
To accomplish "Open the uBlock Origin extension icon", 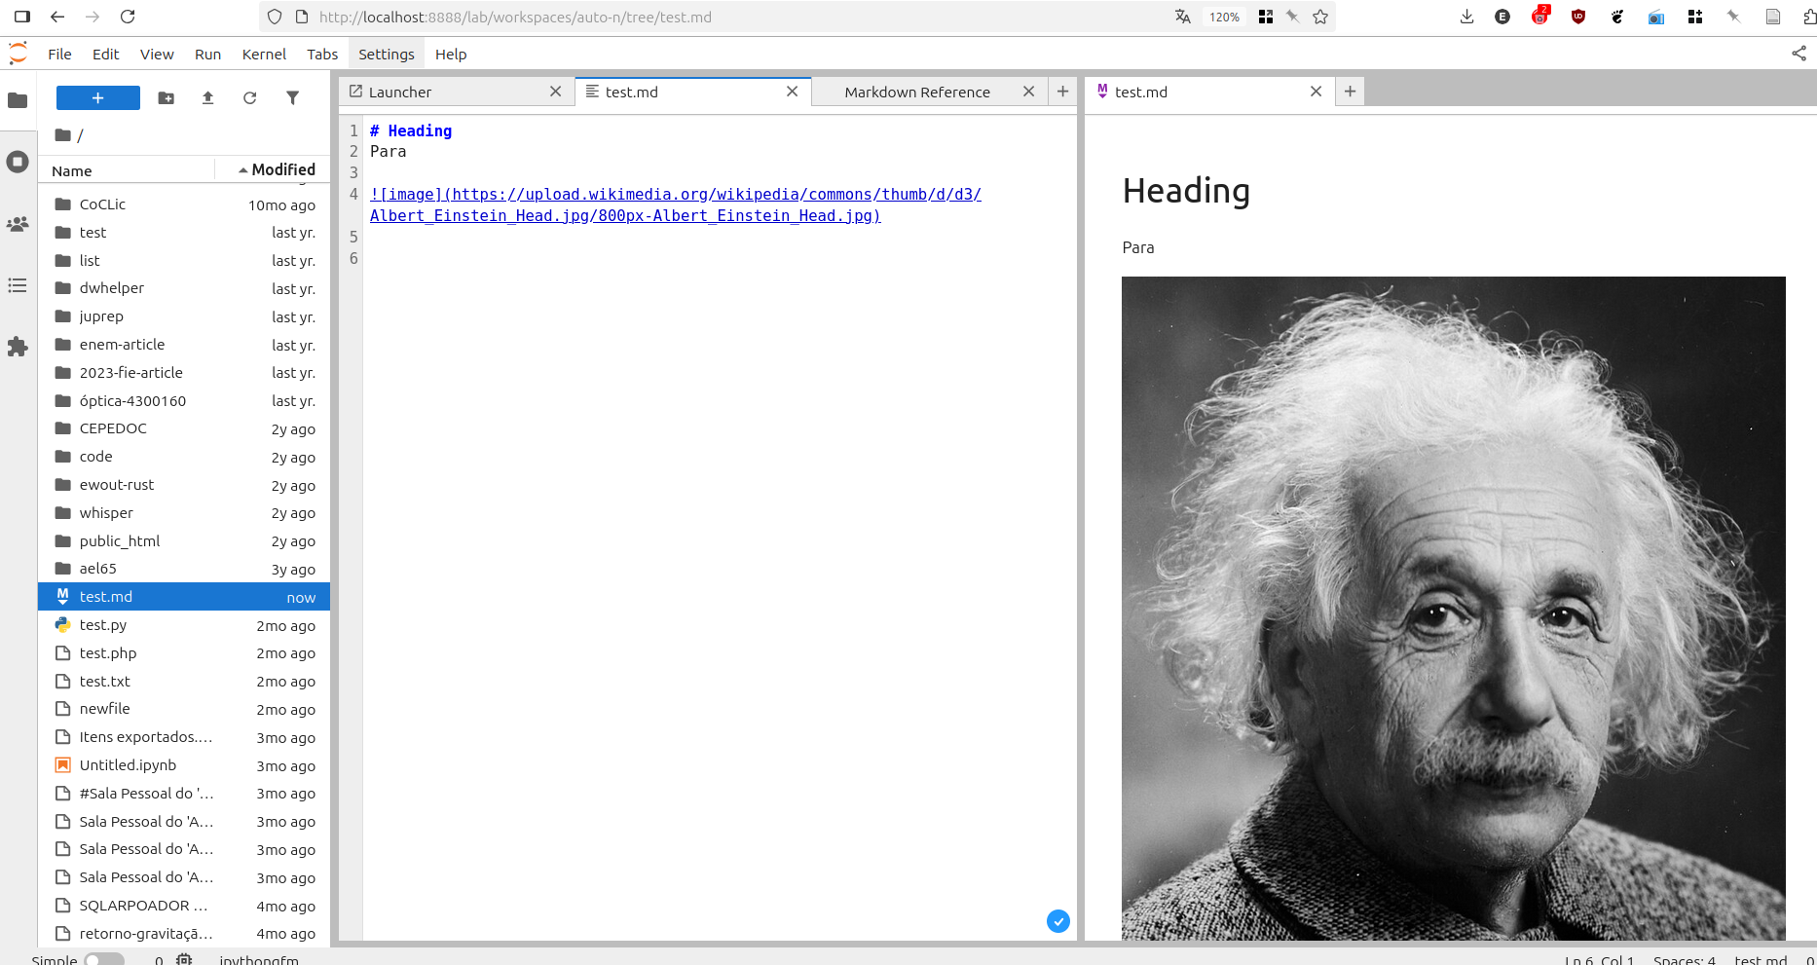I will point(1578,17).
